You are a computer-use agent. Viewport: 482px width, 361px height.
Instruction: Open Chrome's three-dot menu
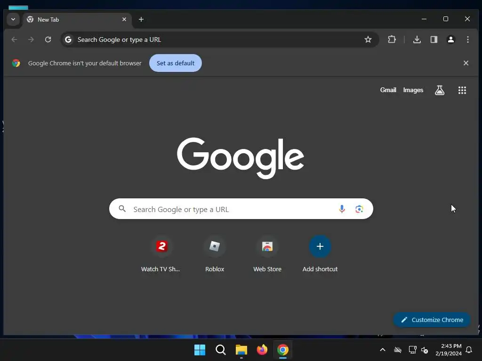[467, 39]
